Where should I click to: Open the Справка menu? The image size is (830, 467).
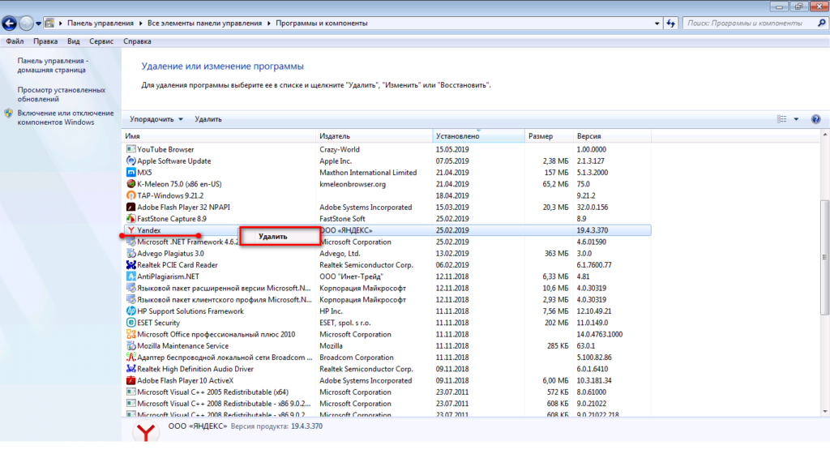[137, 41]
